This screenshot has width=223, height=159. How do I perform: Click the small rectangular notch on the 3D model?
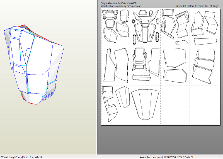tap(28, 52)
